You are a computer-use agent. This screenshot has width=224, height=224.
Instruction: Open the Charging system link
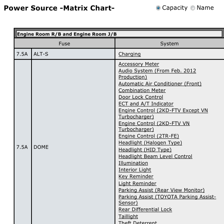pyautogui.click(x=129, y=54)
